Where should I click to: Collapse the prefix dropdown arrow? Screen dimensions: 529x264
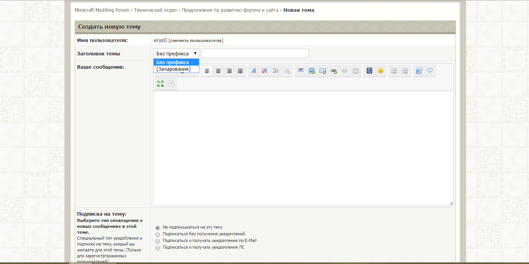195,53
